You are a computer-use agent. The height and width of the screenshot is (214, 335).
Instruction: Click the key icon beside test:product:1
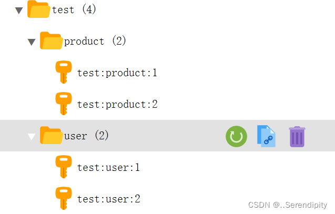[64, 72]
